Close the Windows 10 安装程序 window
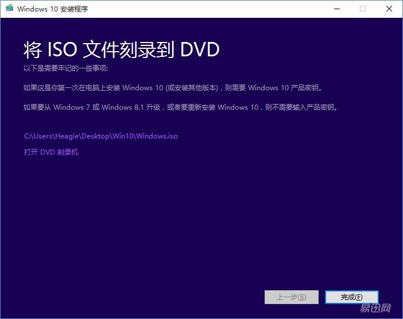The image size is (403, 319). pyautogui.click(x=389, y=9)
